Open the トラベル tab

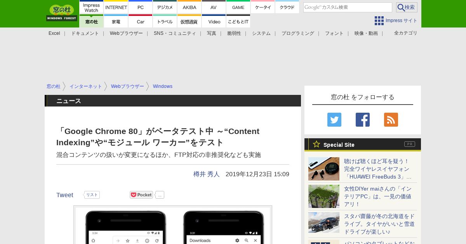165,21
